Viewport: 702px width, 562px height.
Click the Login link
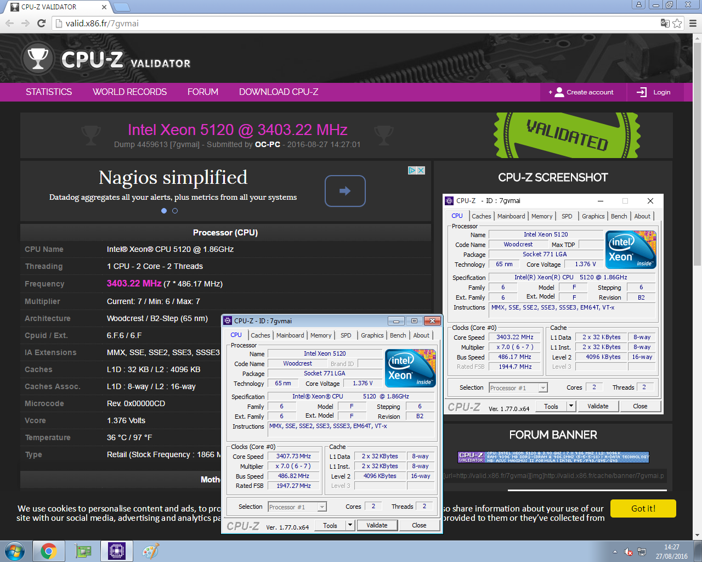[x=662, y=92]
